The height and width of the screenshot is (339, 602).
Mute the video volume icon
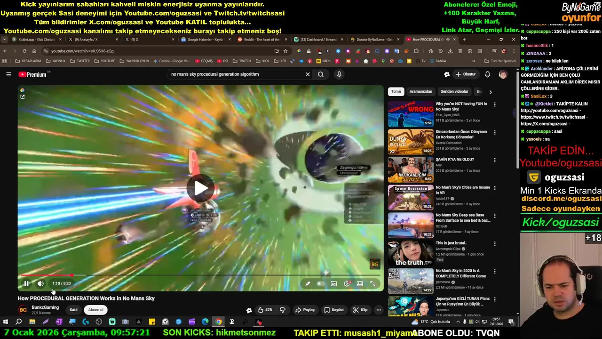[40, 283]
